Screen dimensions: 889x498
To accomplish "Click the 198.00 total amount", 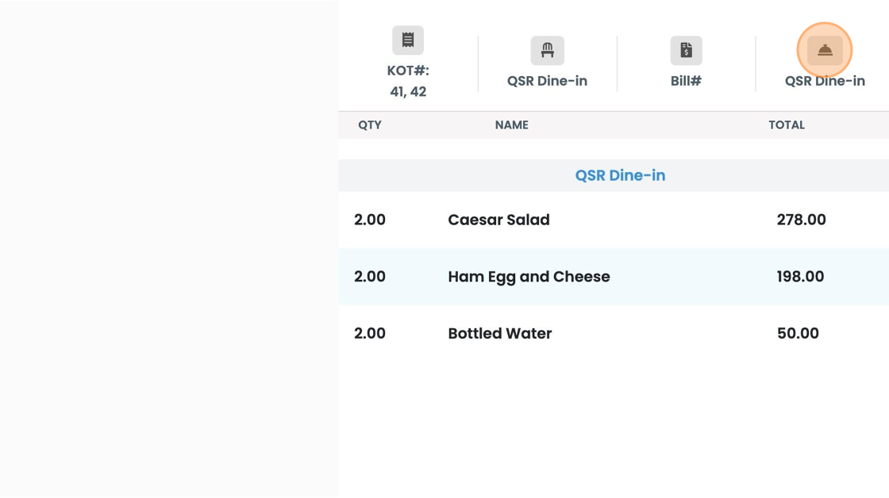I will tap(801, 277).
